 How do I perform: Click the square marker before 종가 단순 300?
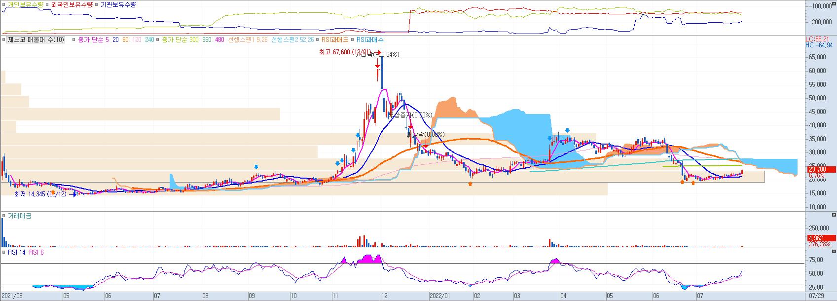158,40
